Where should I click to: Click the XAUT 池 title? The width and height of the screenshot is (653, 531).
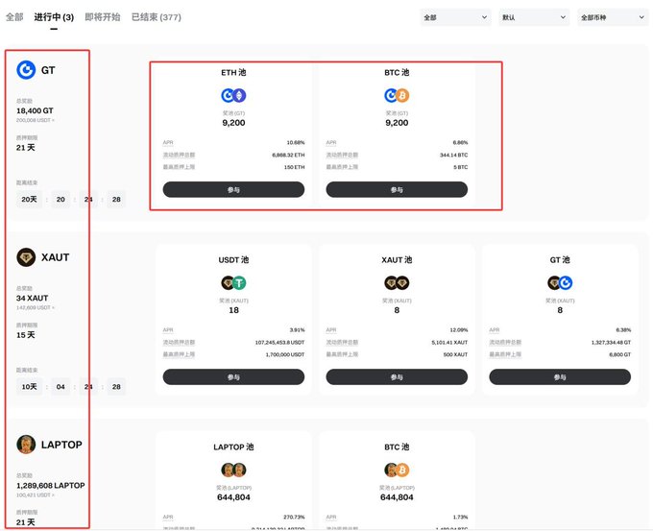[397, 260]
